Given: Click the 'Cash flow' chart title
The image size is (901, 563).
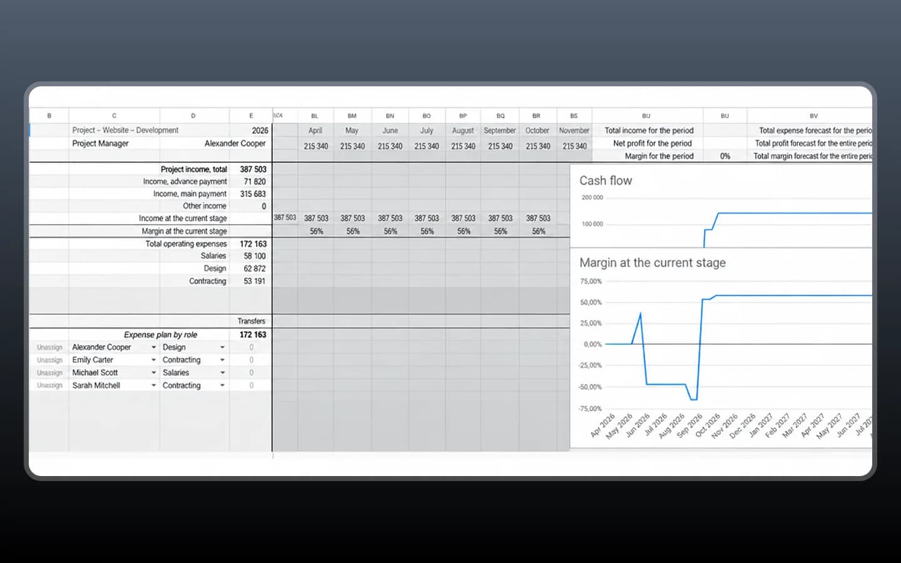Looking at the screenshot, I should 606,180.
